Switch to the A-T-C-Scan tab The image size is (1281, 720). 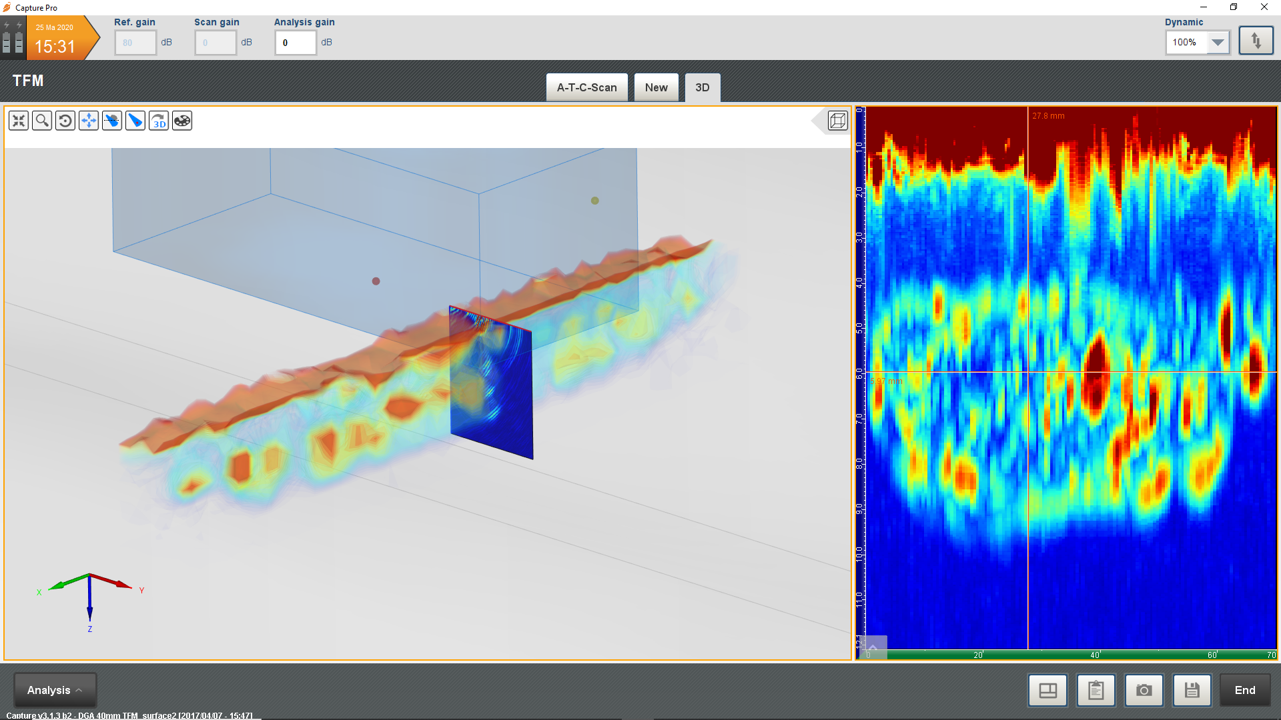point(586,87)
